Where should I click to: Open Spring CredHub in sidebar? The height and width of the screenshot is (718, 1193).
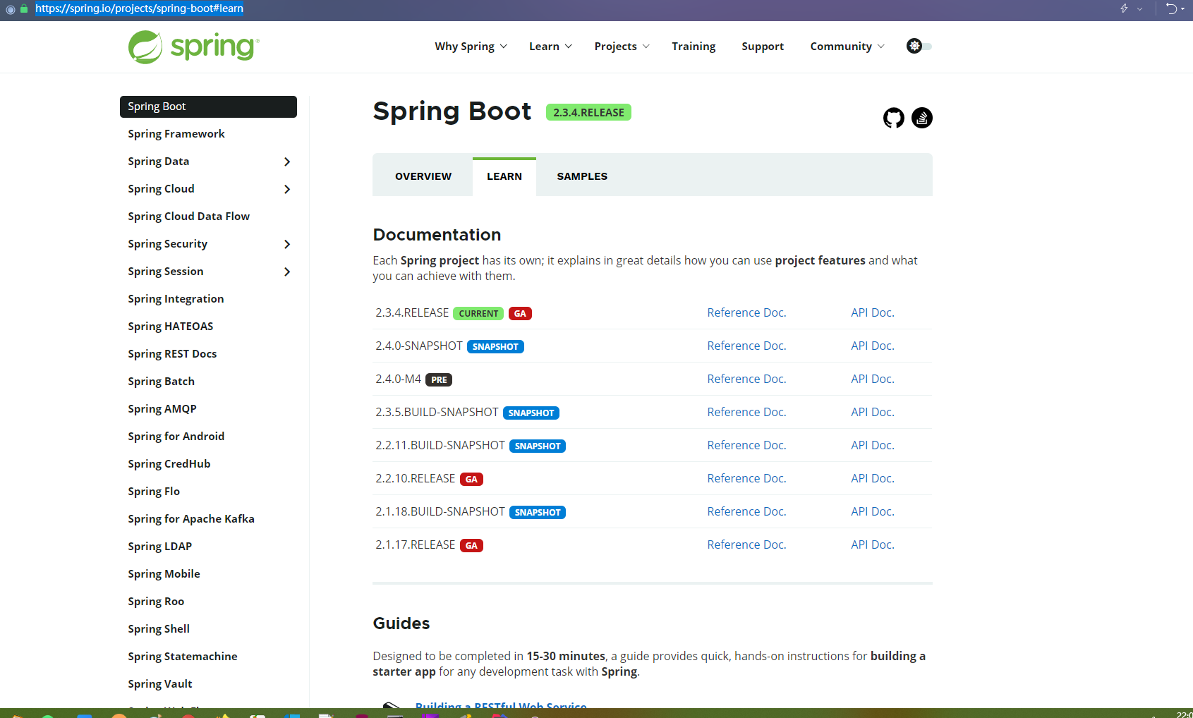[169, 464]
